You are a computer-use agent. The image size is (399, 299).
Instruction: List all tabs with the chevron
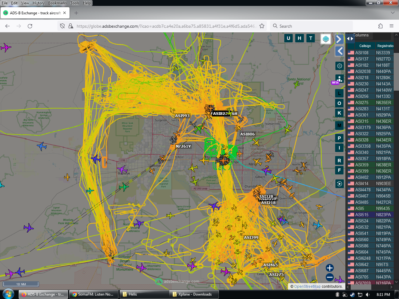pyautogui.click(x=392, y=13)
